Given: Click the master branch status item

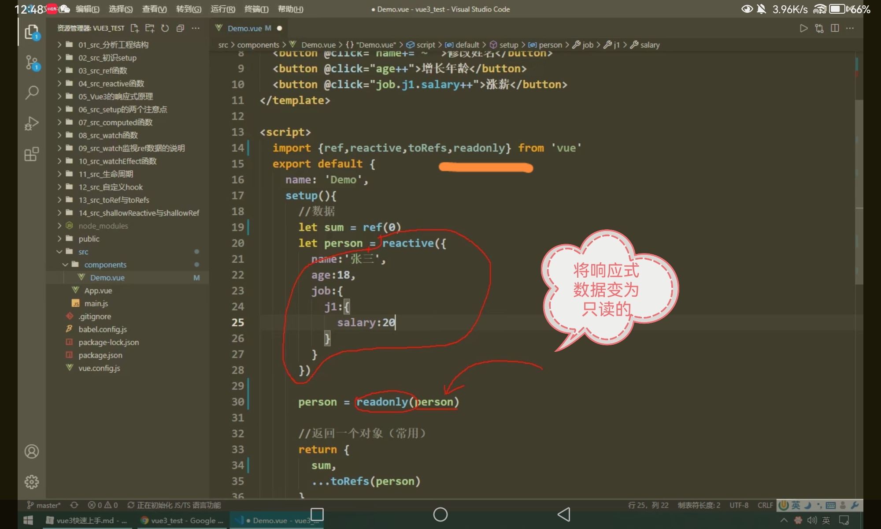Looking at the screenshot, I should (x=44, y=505).
